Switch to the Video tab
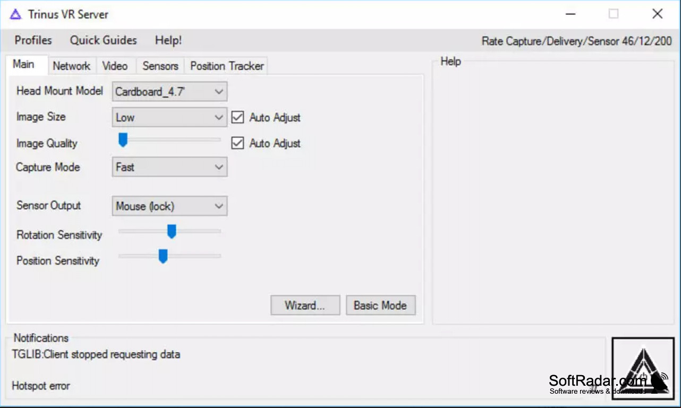This screenshot has height=408, width=681. click(x=115, y=66)
